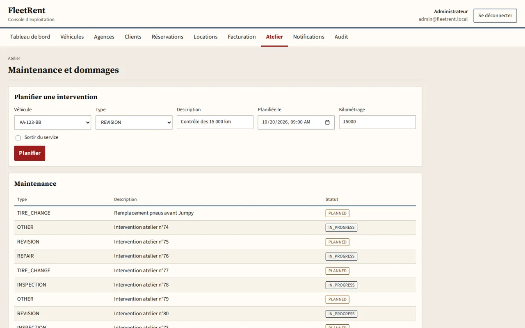Viewport: 525px width, 328px height.
Task: Click the FleetRent logo title
Action: coord(27,11)
